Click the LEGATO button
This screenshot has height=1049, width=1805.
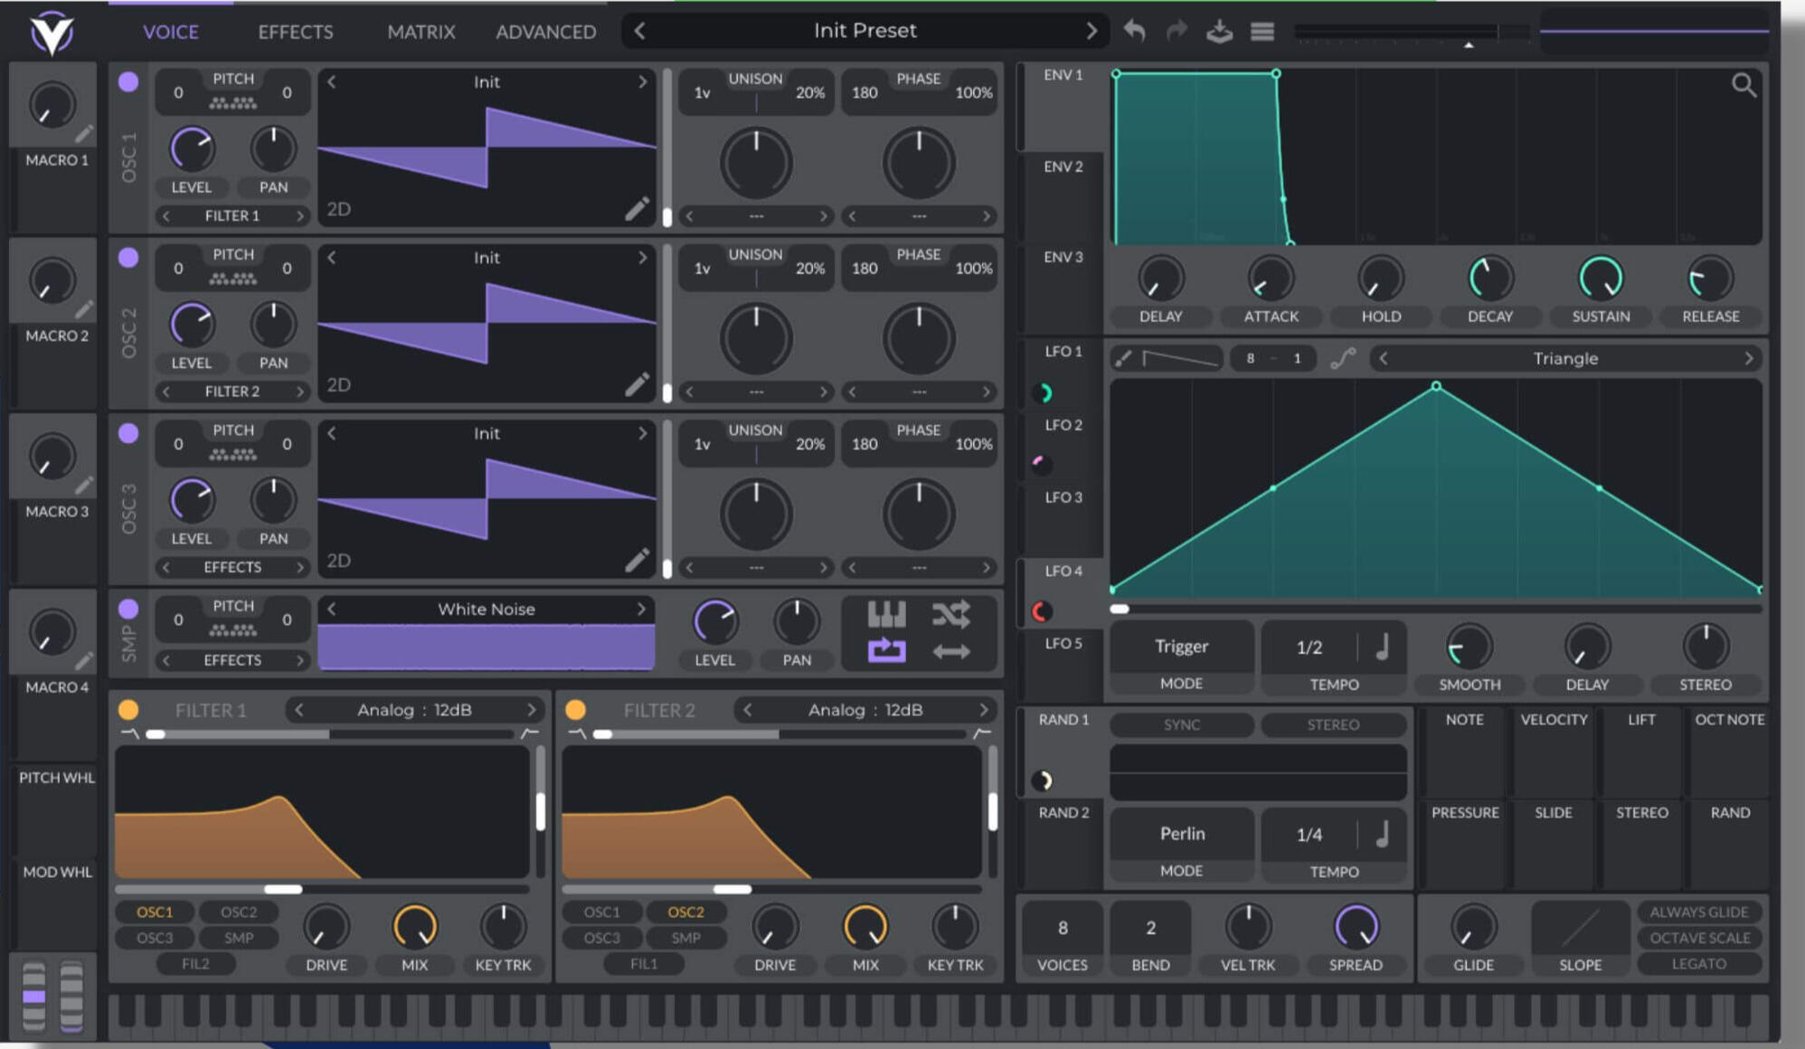click(1698, 964)
